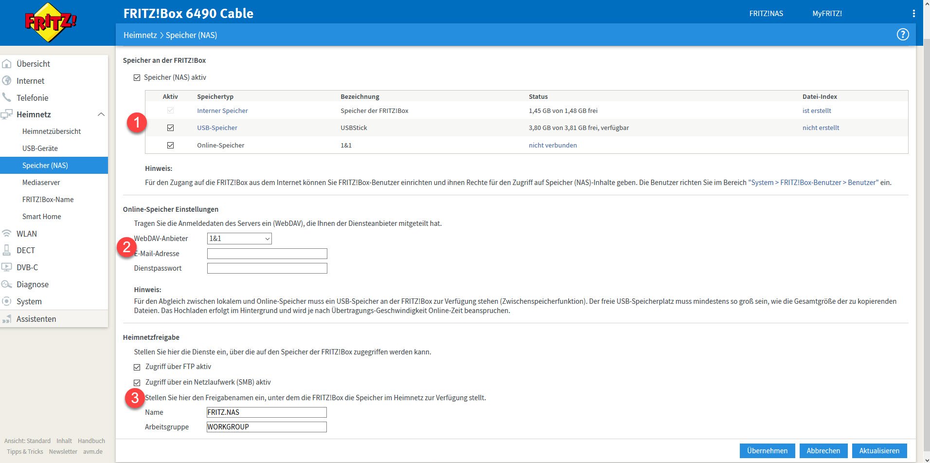Open the Interner Speicher link

222,111
